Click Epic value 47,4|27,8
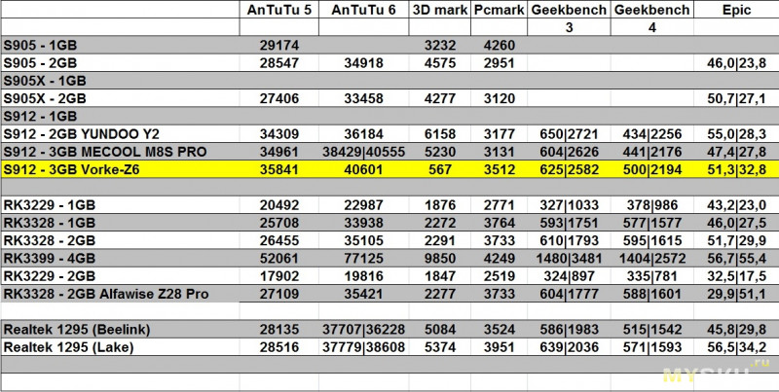Image resolution: width=779 pixels, height=392 pixels. (736, 152)
